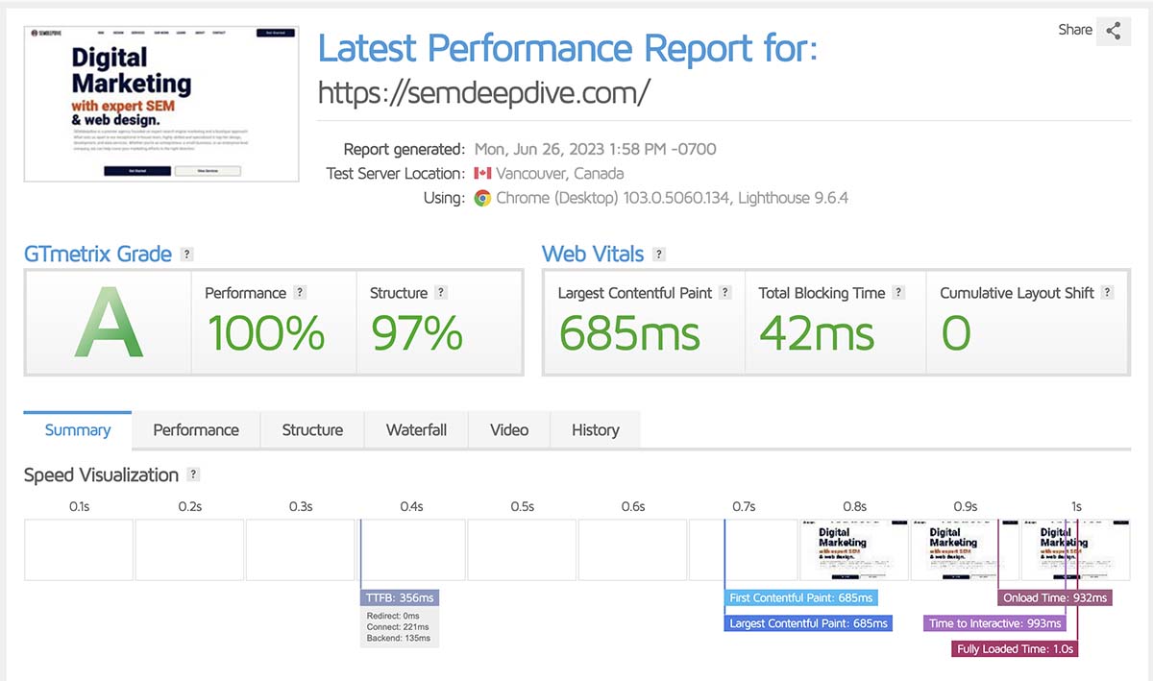
Task: Click the semdeepdive.com URL link
Action: pyautogui.click(x=484, y=92)
